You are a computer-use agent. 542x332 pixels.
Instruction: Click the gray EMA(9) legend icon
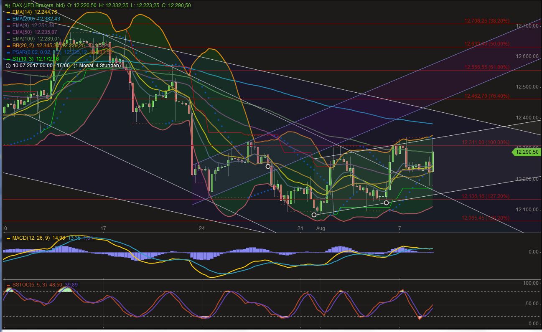pos(9,25)
